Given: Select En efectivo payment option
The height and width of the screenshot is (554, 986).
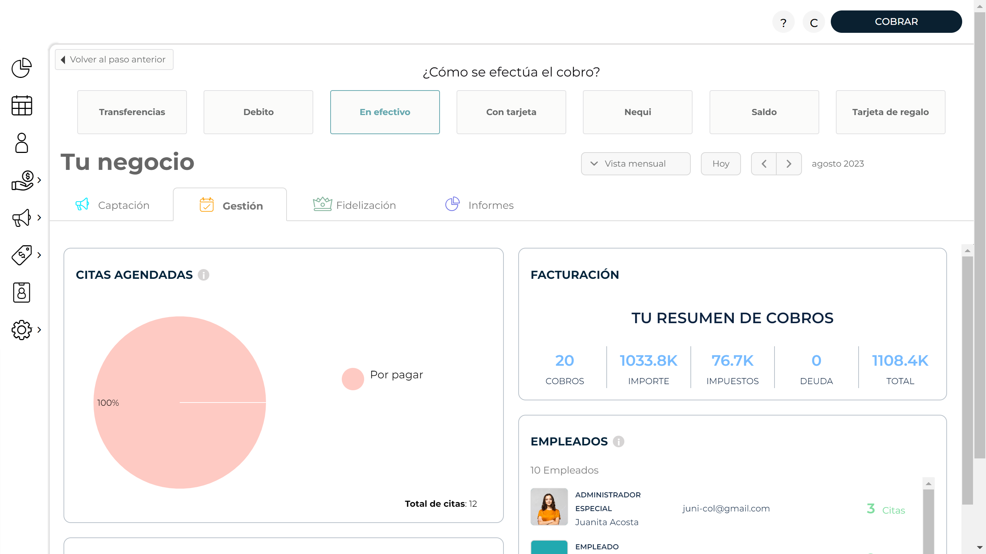Looking at the screenshot, I should coord(385,112).
